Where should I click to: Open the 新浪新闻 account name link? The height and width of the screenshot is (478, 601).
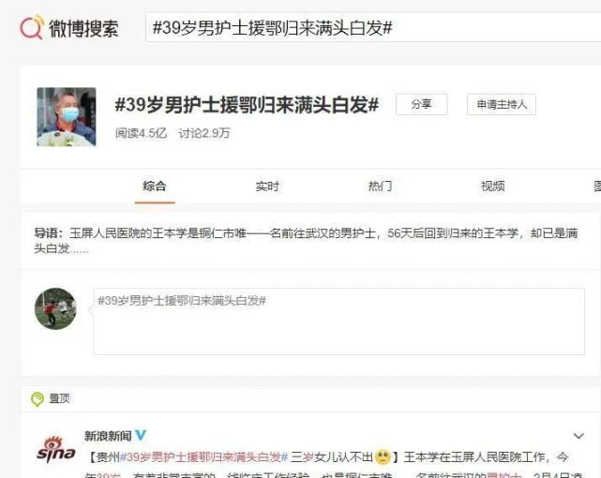pyautogui.click(x=108, y=436)
